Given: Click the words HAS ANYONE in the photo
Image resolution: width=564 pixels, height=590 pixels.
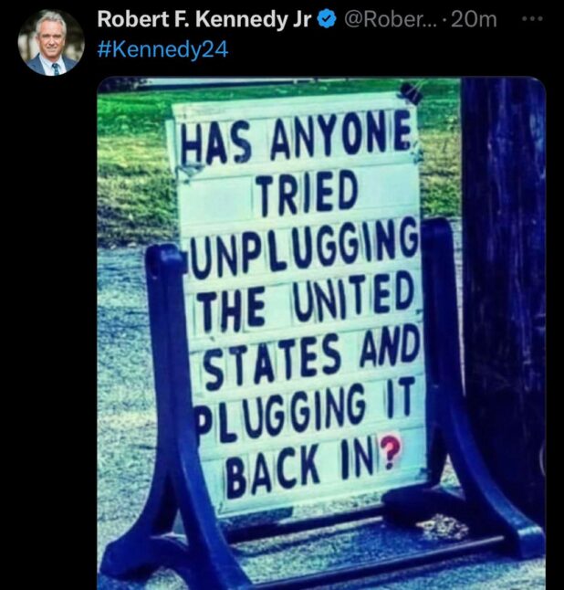Looking at the screenshot, I should point(297,138).
